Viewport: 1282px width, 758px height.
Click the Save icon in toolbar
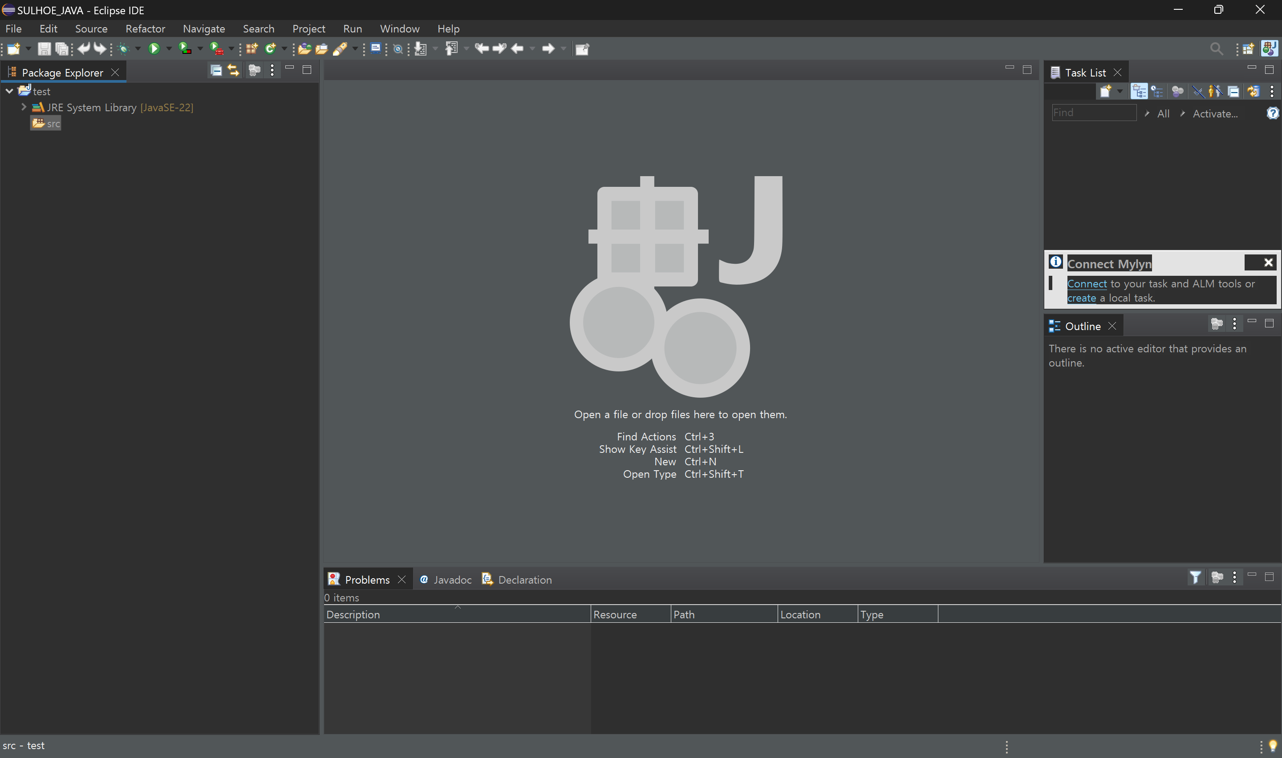pos(44,48)
